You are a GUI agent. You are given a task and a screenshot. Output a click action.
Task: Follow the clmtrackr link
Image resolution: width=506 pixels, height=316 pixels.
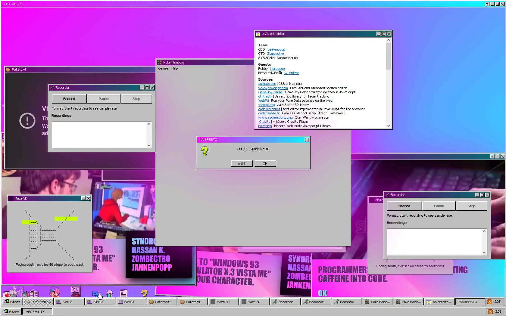point(265,96)
